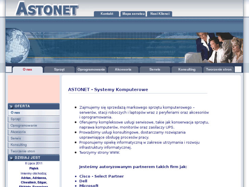Select the O nas navigation tab

[28, 70]
